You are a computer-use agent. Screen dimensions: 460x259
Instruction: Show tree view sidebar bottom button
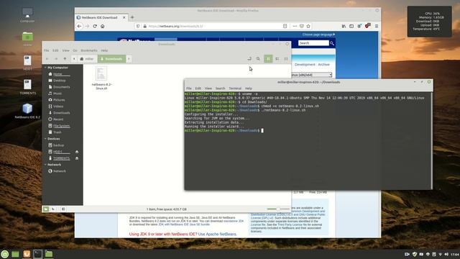pos(53,209)
